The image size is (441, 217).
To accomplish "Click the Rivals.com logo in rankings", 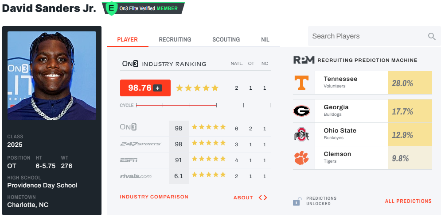I will [x=136, y=176].
